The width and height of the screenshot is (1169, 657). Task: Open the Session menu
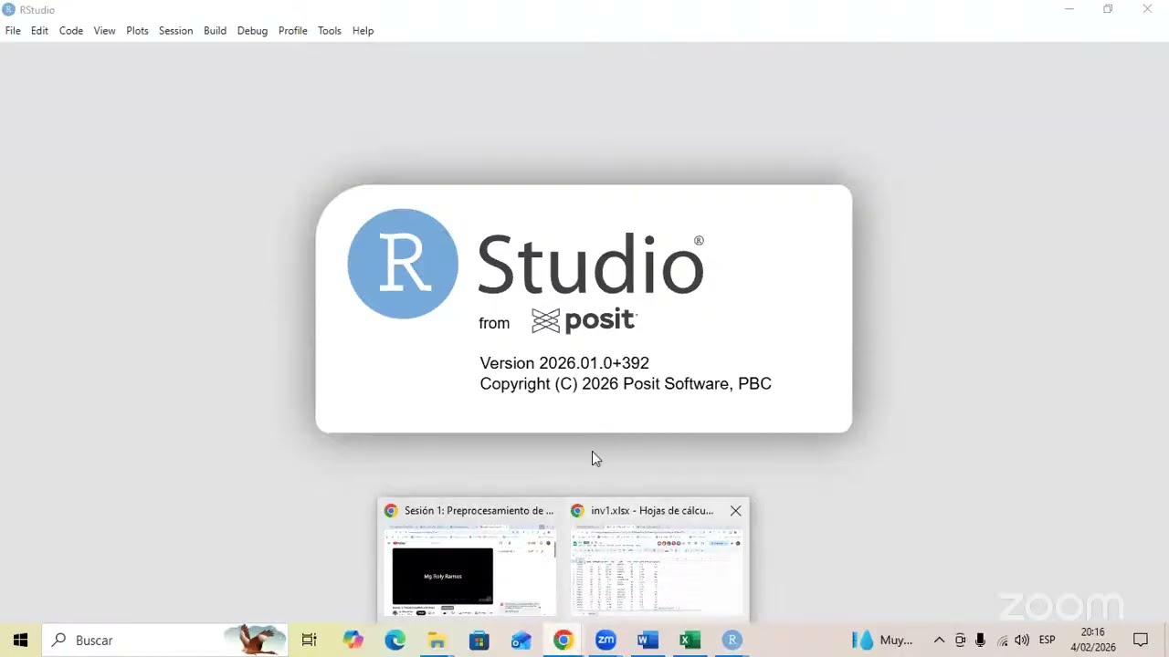pyautogui.click(x=175, y=30)
